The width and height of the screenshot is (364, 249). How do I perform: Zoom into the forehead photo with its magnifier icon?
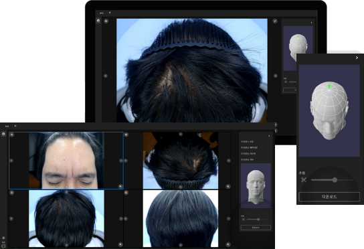click(x=120, y=186)
